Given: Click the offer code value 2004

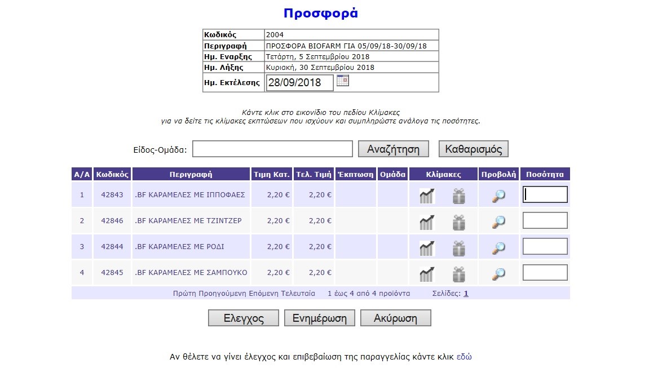Looking at the screenshot, I should (x=275, y=35).
